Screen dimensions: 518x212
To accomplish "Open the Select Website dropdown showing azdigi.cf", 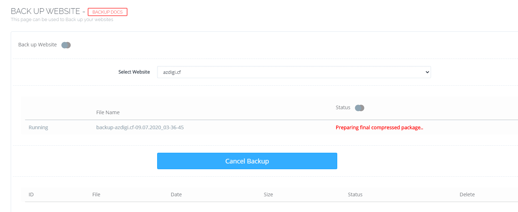I will 294,72.
